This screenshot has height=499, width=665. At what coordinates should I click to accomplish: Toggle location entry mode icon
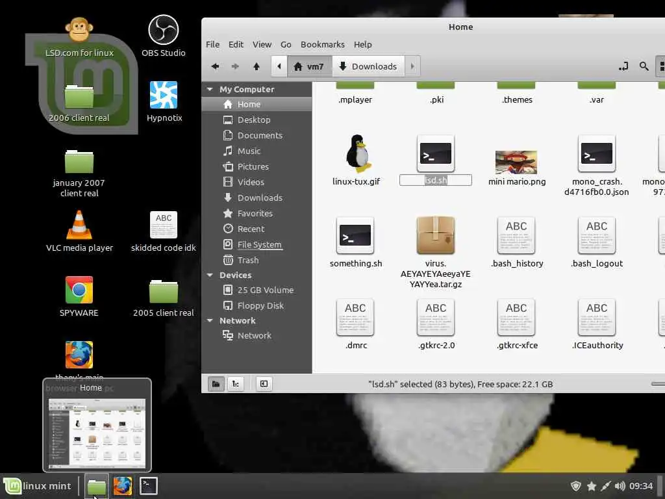tap(623, 66)
